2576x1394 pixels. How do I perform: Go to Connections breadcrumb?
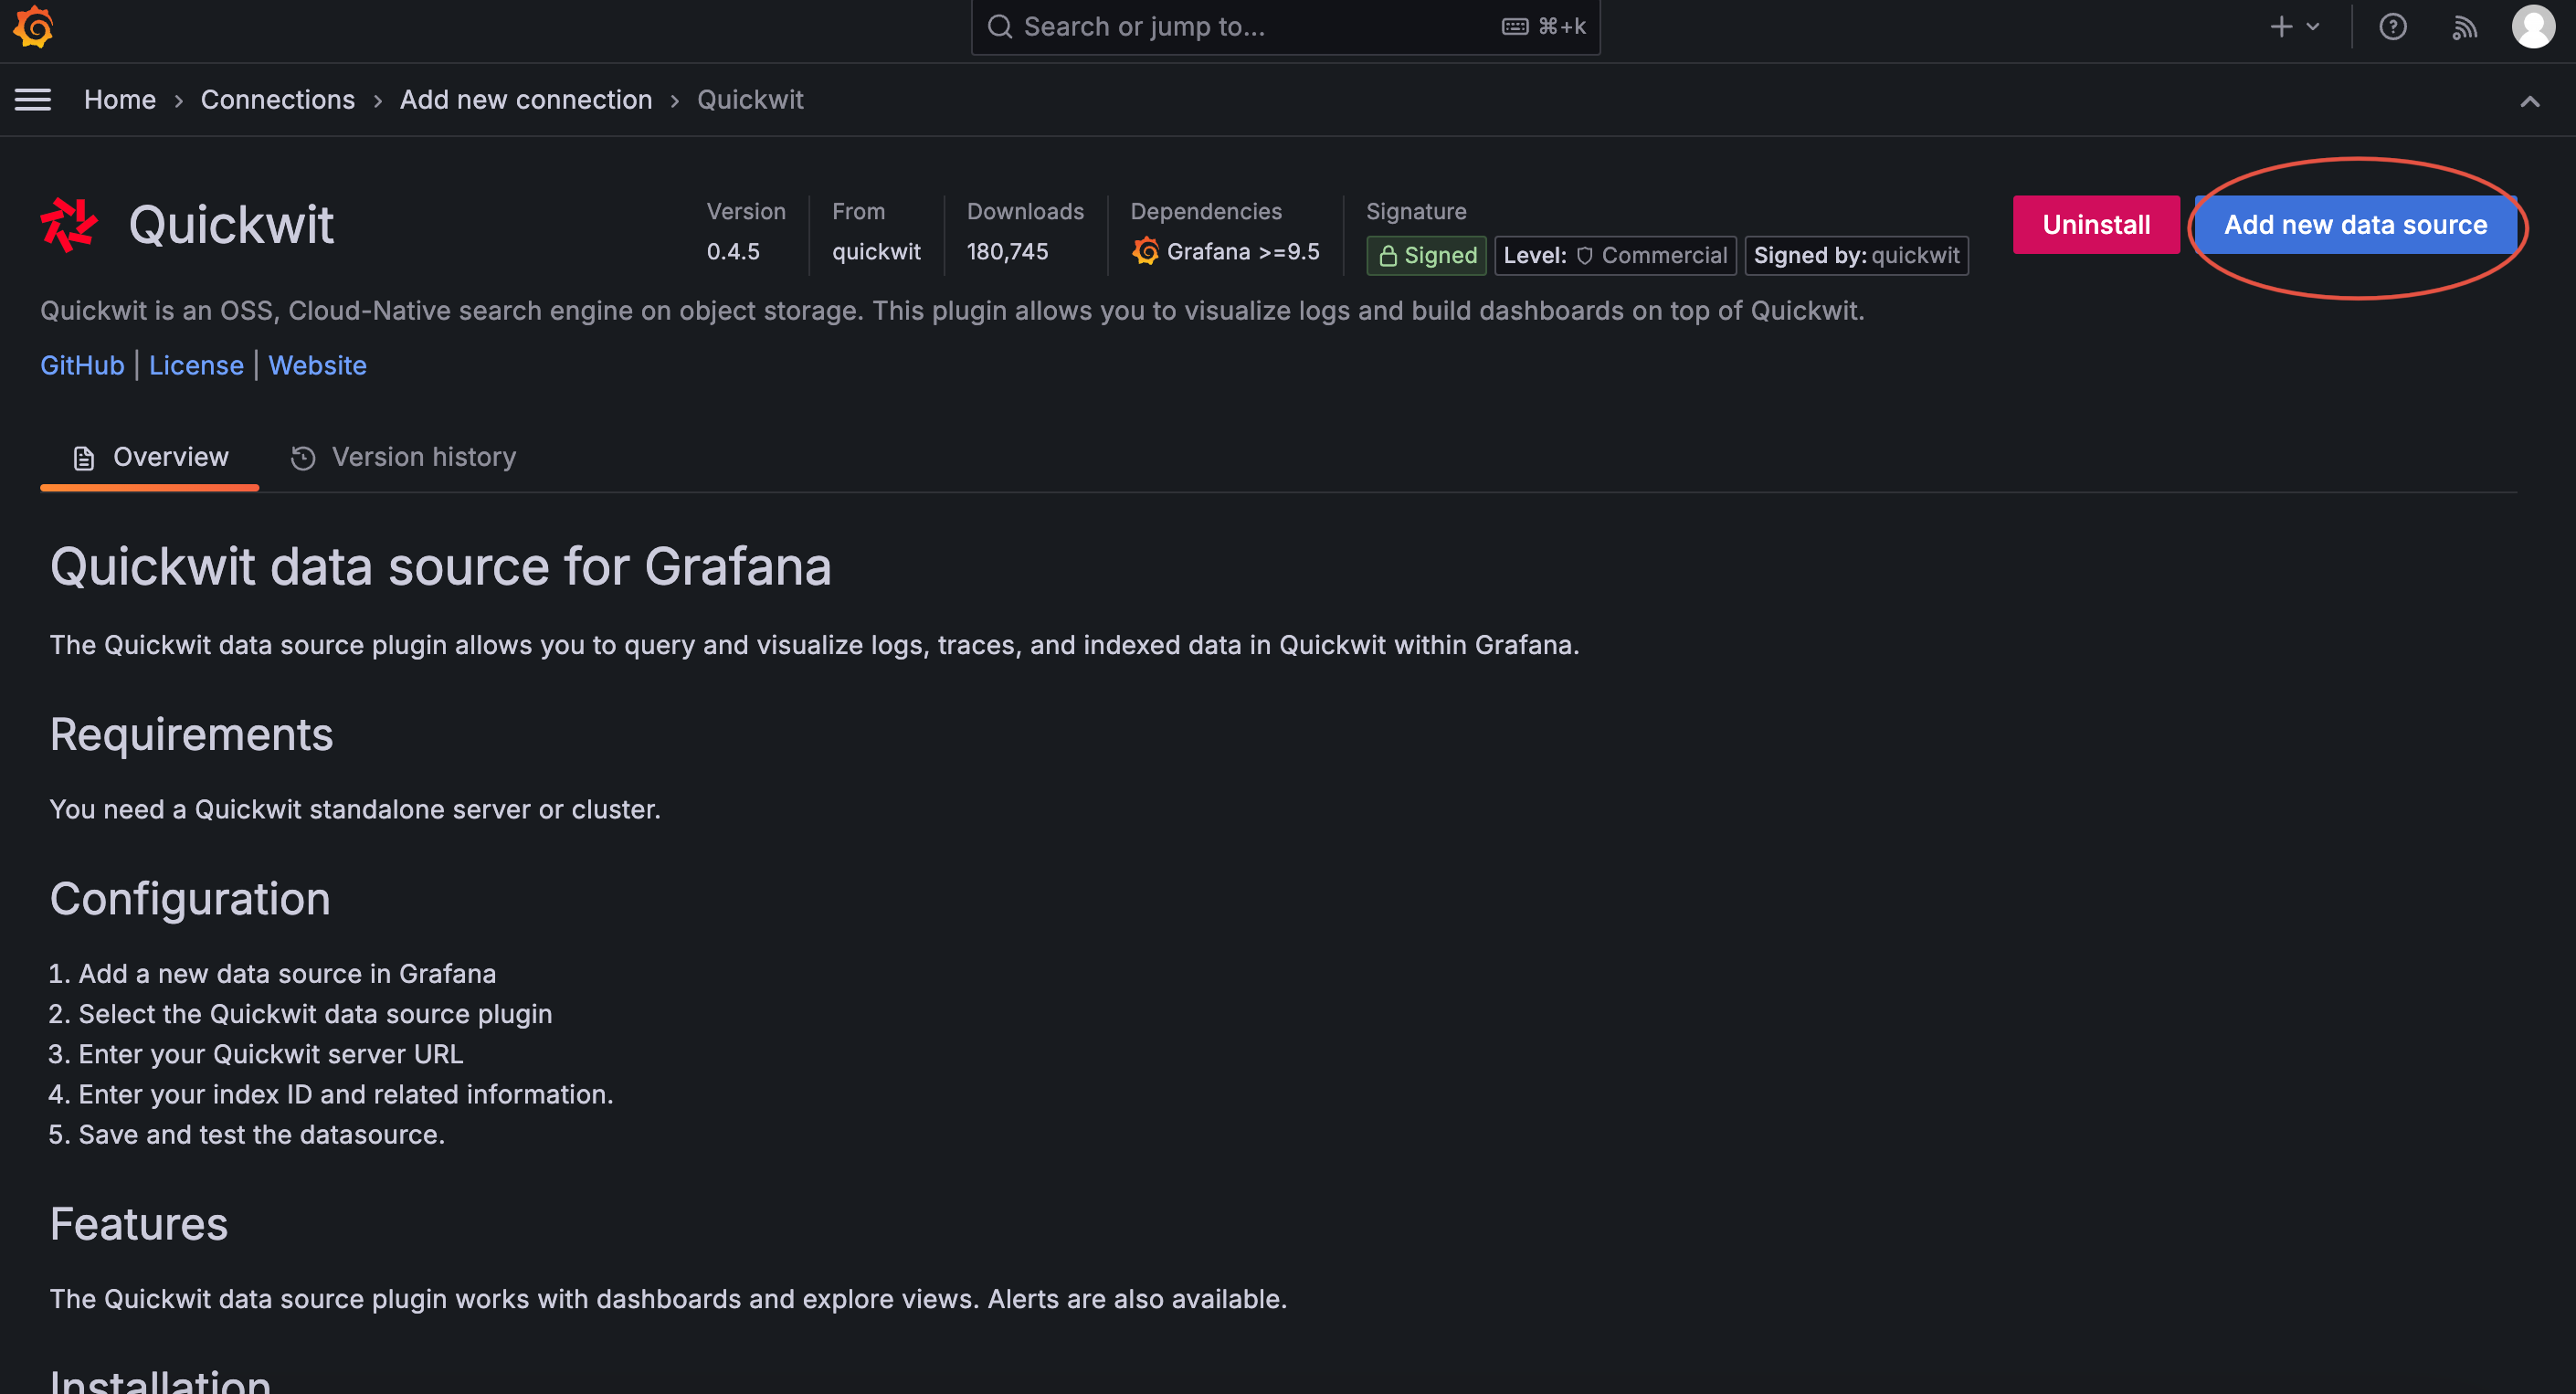coord(278,100)
